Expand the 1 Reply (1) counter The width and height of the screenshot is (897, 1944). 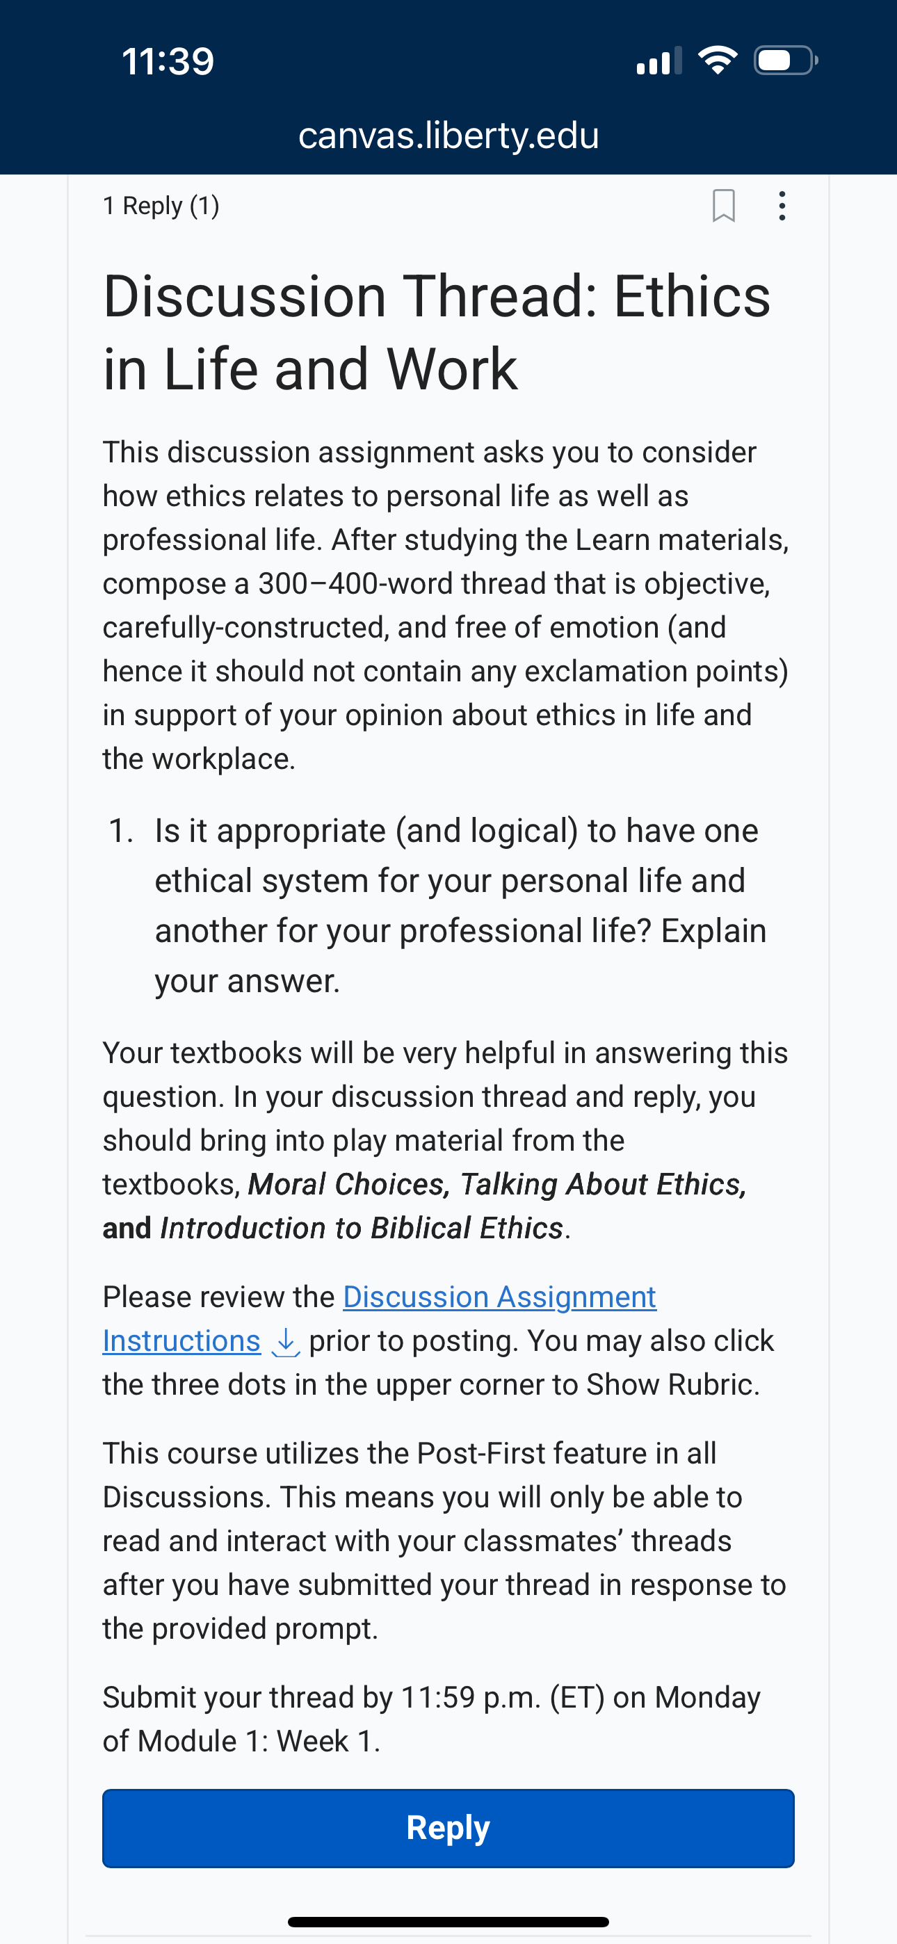pos(161,205)
